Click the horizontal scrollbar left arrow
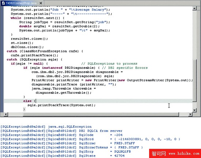Screen dimensions: 201x158 pyautogui.click(x=6, y=114)
